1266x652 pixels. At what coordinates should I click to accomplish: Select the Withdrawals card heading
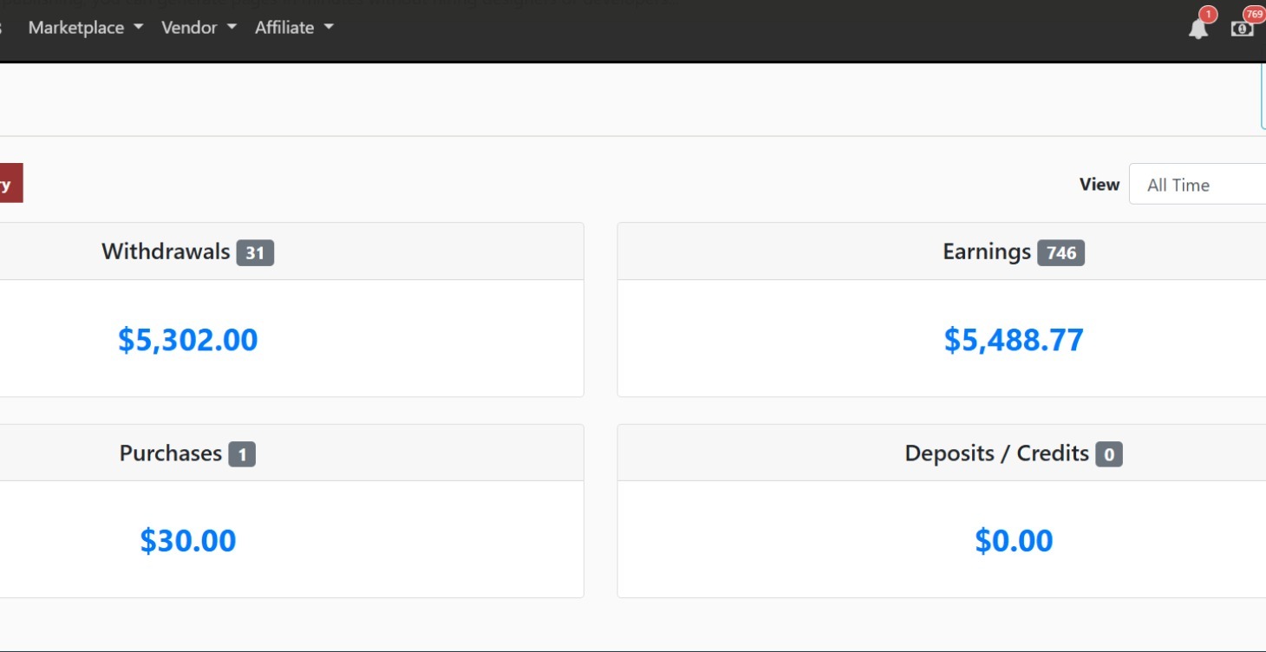coord(166,251)
